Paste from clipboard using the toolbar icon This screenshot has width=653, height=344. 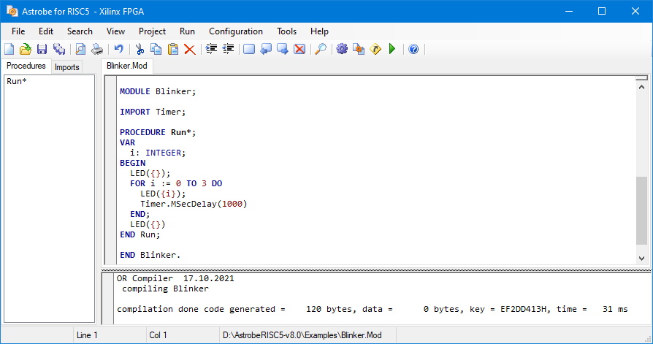click(x=173, y=49)
